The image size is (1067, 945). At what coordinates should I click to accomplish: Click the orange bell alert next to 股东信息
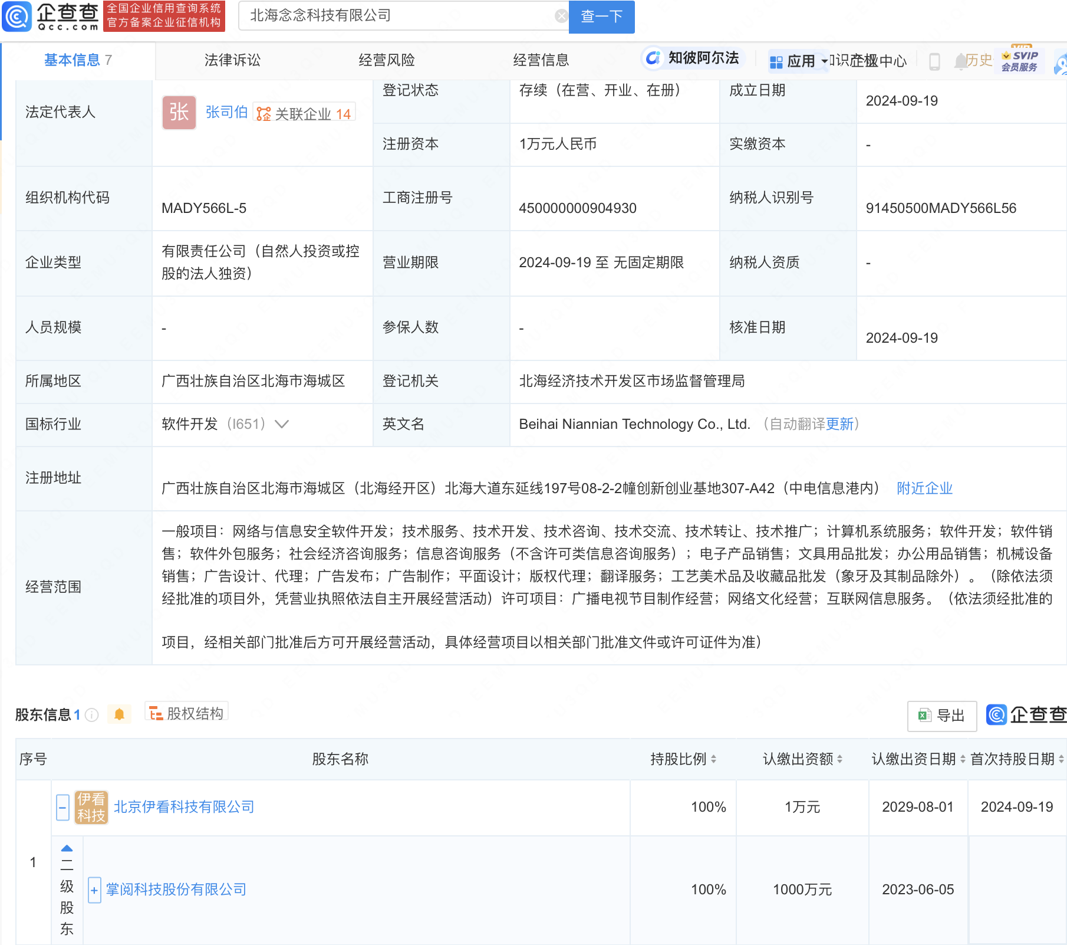pos(119,715)
